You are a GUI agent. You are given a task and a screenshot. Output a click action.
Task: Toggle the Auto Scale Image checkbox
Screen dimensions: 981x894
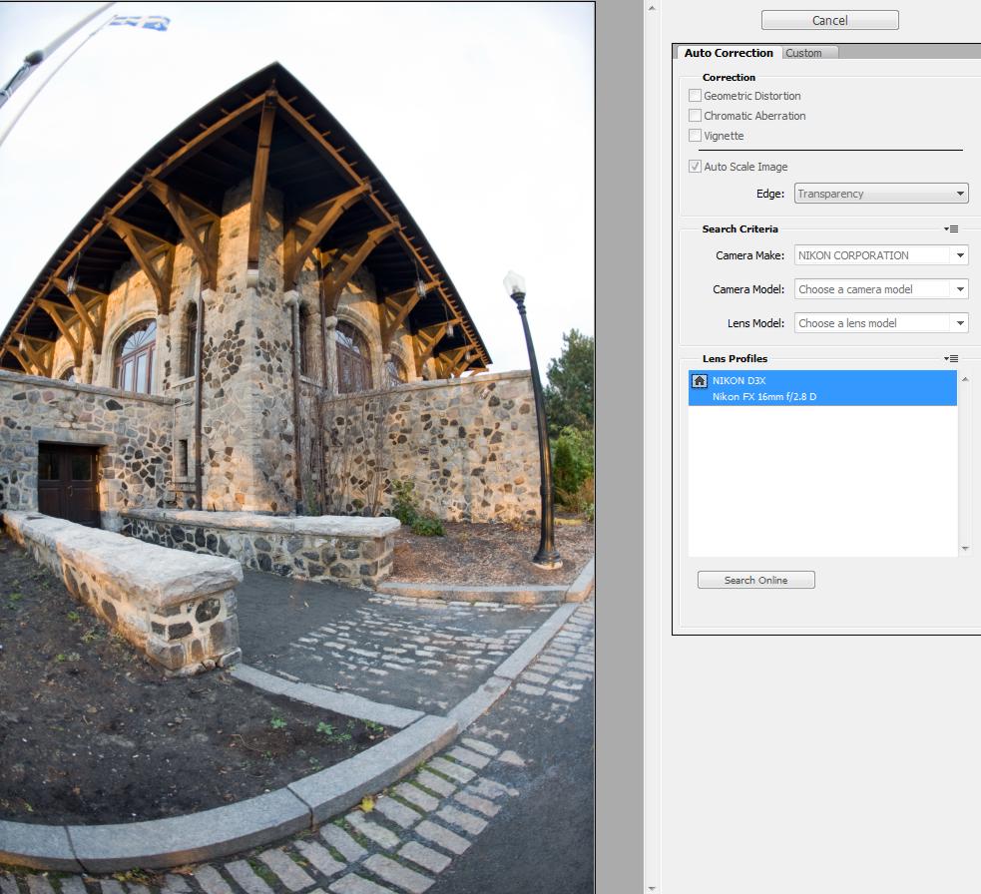click(x=695, y=167)
